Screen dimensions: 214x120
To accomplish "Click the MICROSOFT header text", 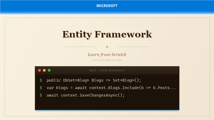I will click(107, 6).
